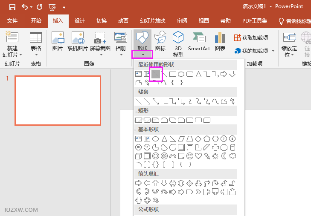311x216 pixels.
Task: Select snip single corner rectangle in 矩形
Action: coord(156,120)
